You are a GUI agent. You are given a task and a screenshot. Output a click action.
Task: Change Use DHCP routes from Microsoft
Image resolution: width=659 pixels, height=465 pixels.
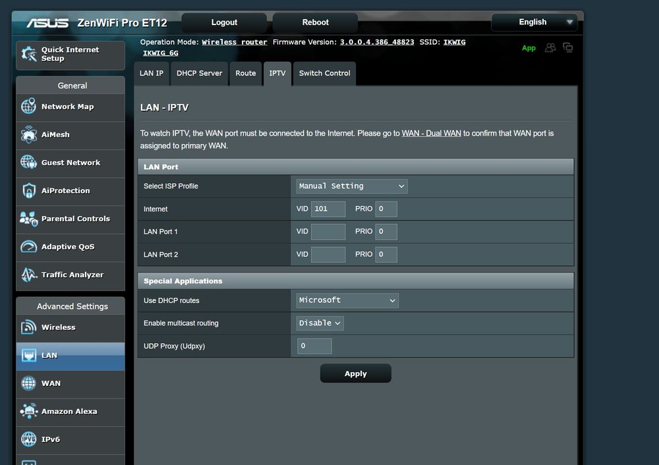pyautogui.click(x=347, y=300)
